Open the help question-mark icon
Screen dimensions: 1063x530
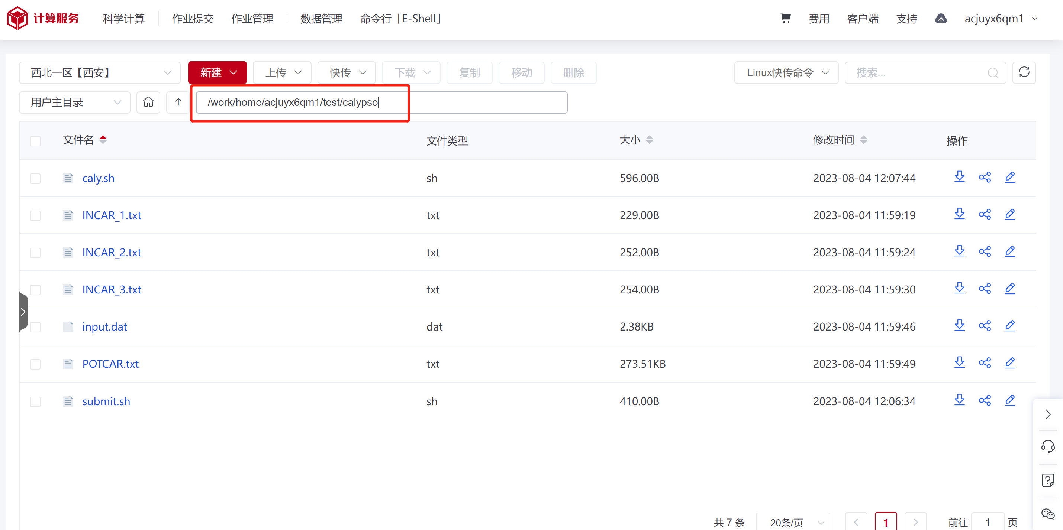(1048, 480)
